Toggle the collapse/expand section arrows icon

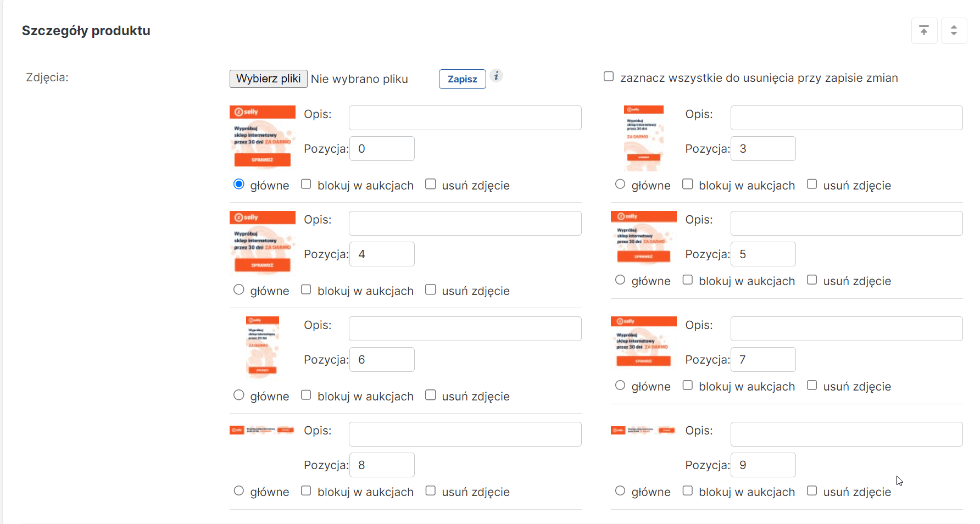point(954,31)
